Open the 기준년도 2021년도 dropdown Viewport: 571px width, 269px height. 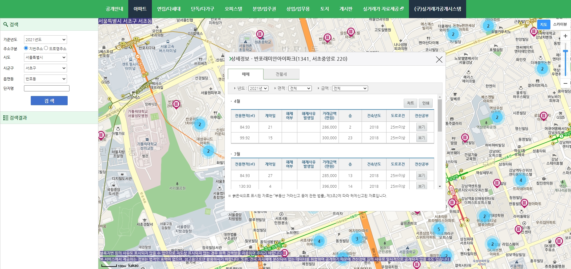click(x=46, y=40)
